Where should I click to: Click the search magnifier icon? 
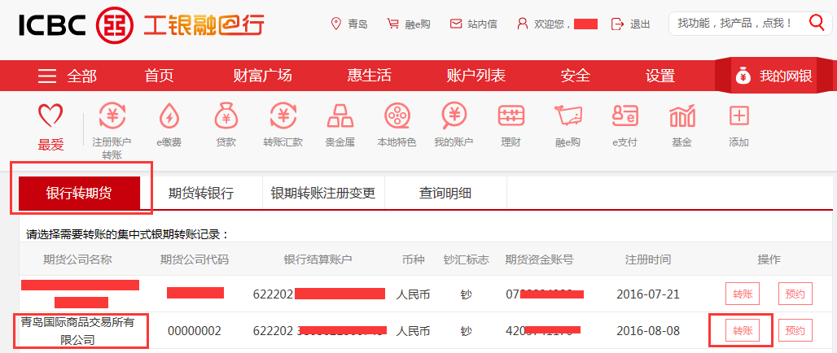point(817,23)
